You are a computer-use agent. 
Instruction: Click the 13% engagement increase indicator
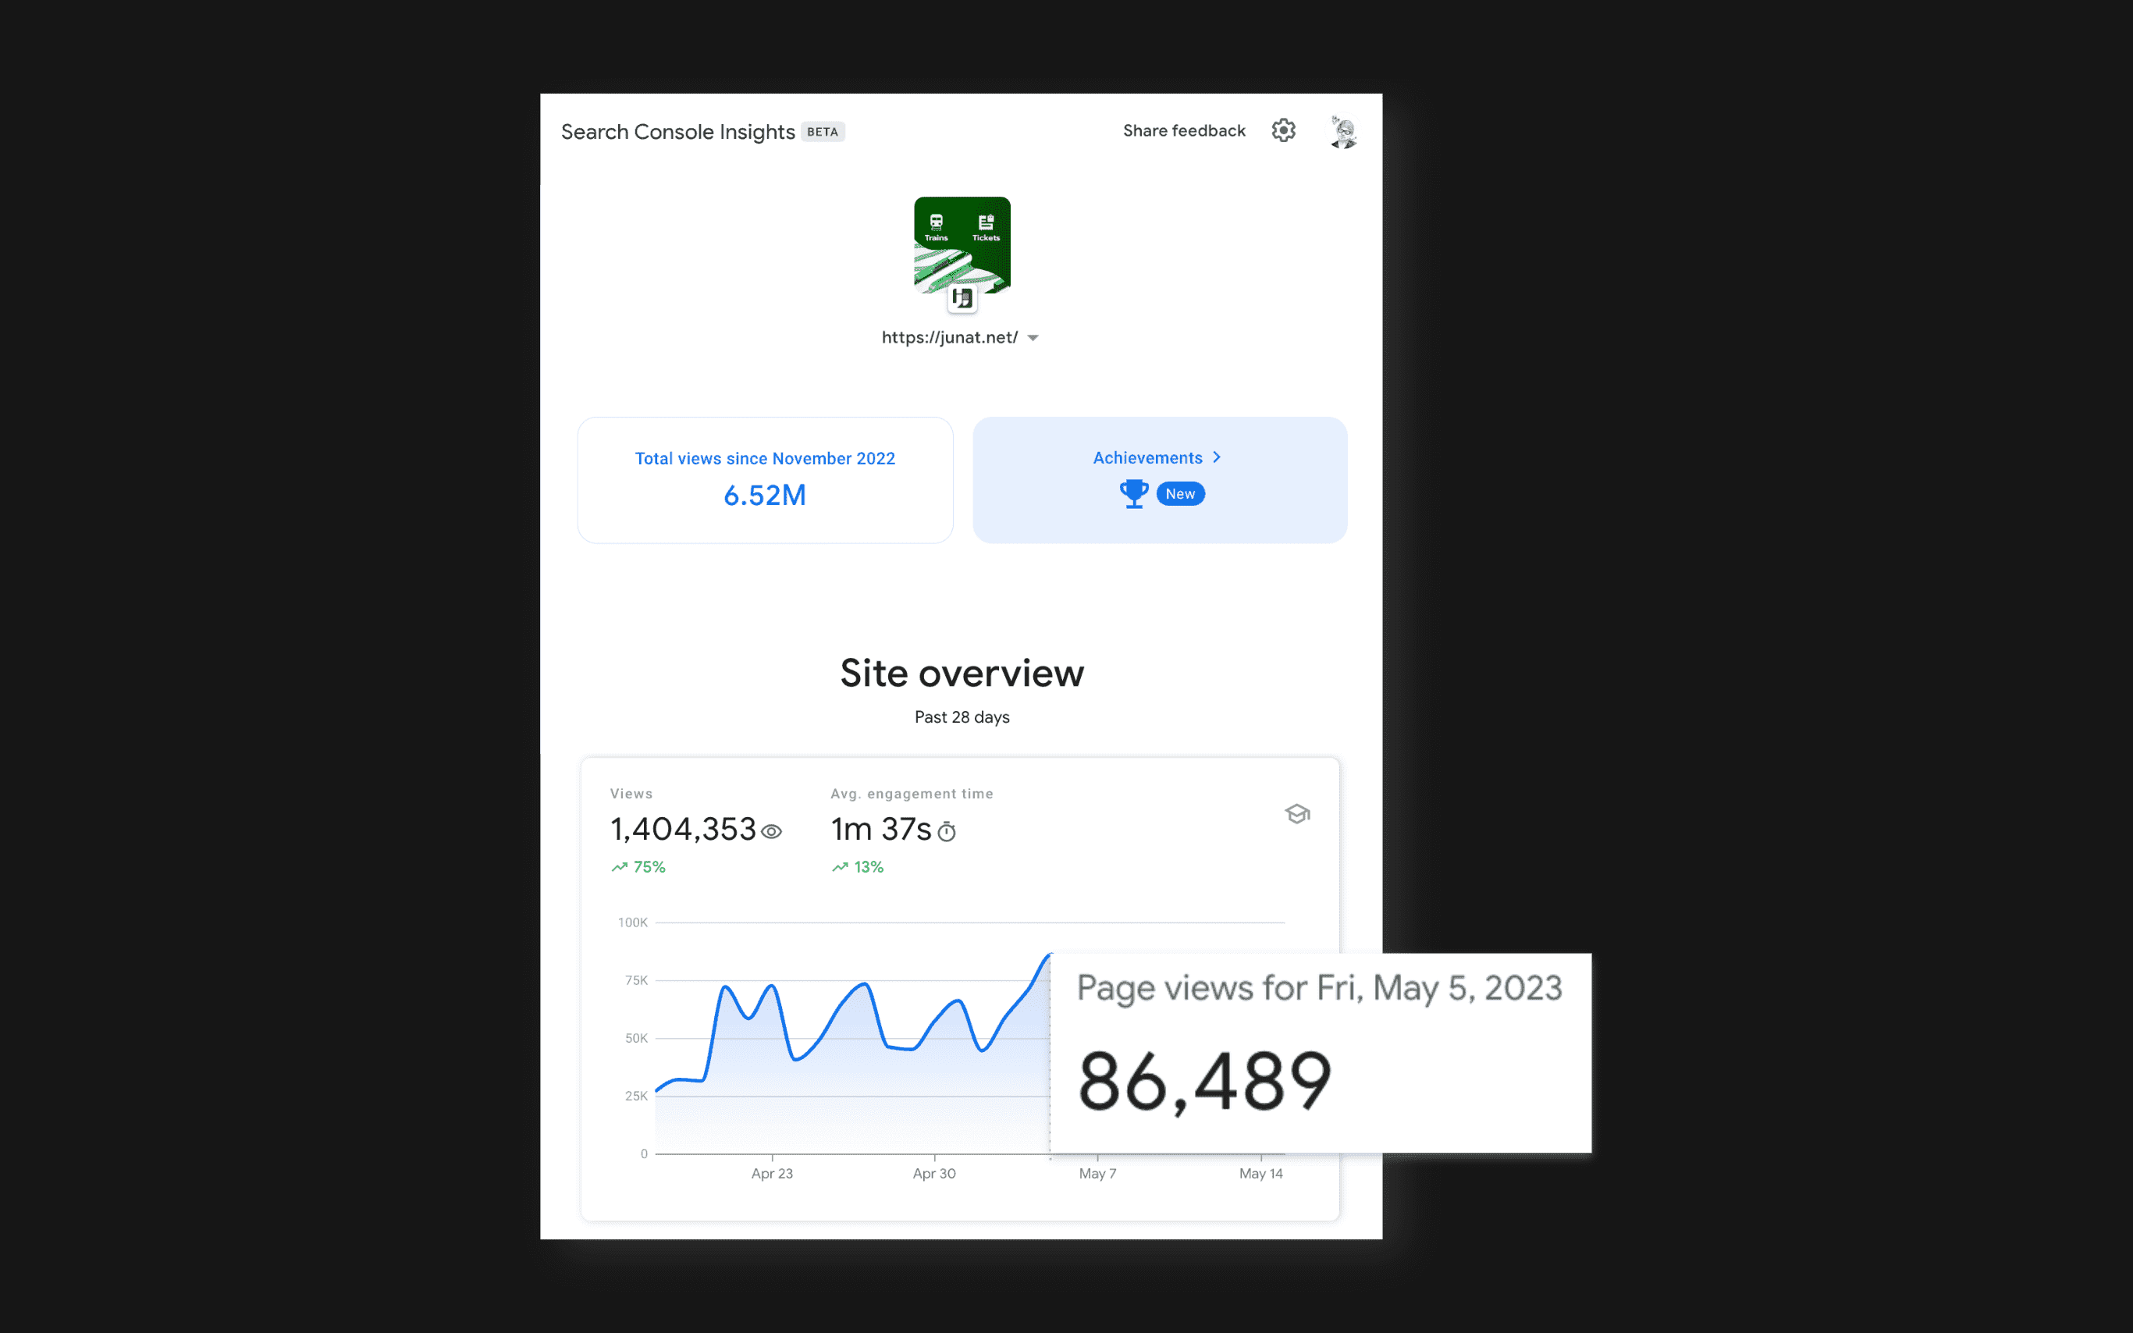coord(858,868)
